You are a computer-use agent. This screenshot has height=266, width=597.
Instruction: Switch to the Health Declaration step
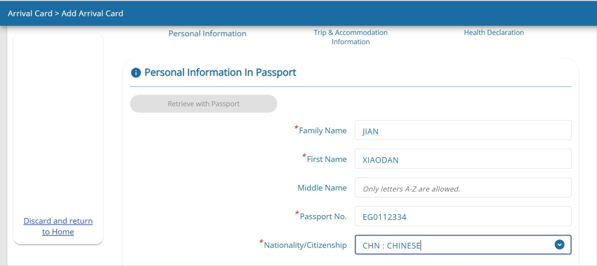[x=494, y=33]
